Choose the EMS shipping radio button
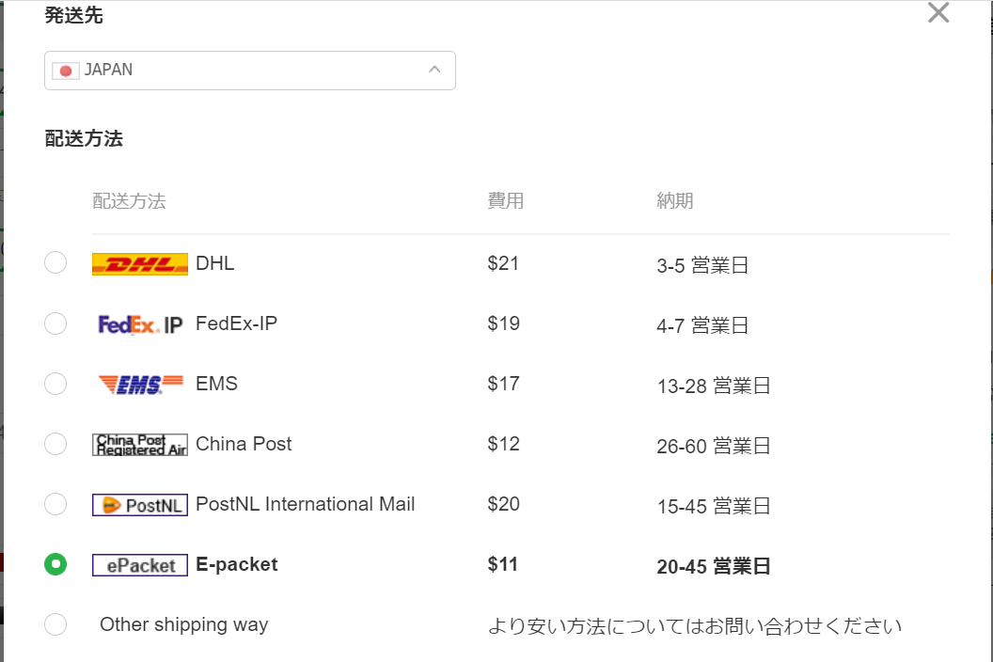The width and height of the screenshot is (993, 662). click(x=55, y=384)
